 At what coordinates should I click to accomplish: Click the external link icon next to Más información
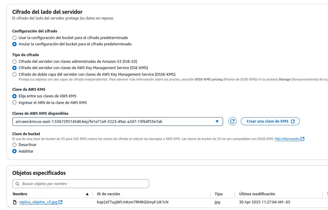click(302, 139)
